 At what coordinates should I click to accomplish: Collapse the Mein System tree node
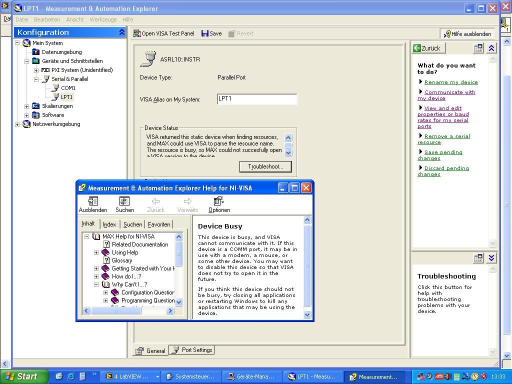tap(17, 43)
